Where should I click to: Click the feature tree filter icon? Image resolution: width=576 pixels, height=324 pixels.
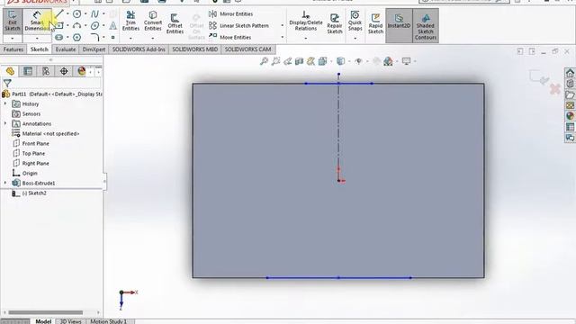click(7, 84)
